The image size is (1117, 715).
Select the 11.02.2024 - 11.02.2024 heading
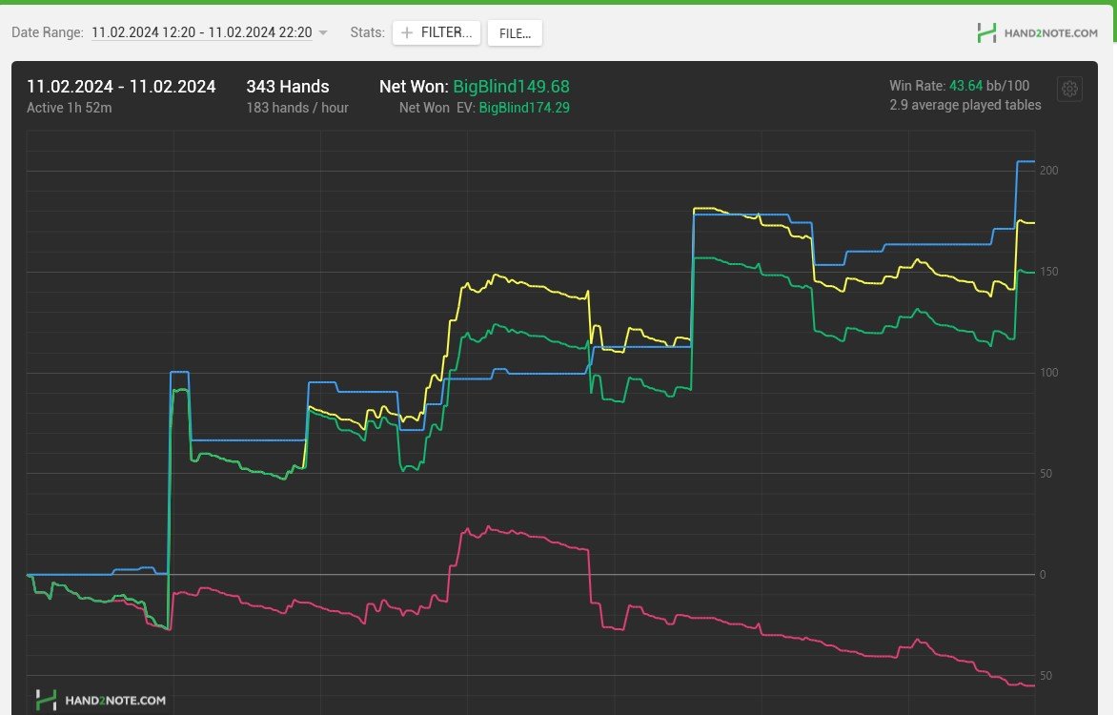coord(121,86)
